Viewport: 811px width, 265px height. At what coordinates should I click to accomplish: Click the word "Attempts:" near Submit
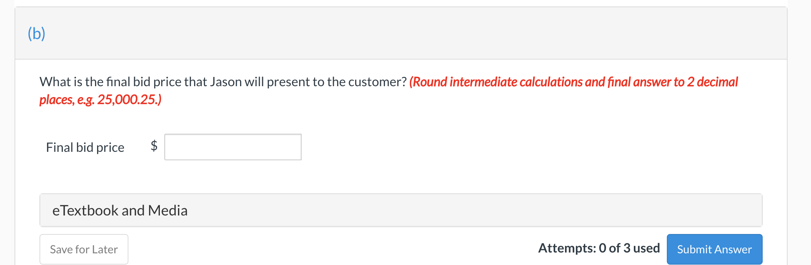[567, 248]
